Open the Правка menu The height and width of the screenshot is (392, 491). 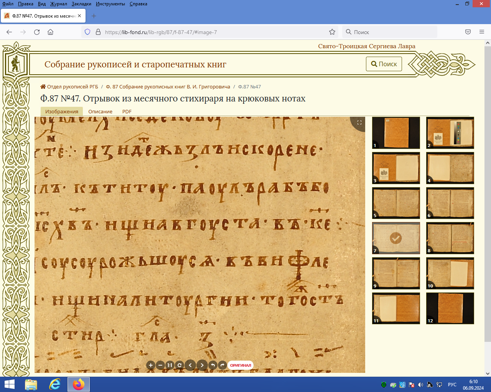pos(25,4)
